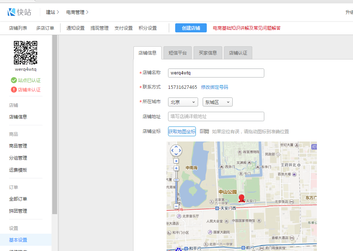This screenshot has width=353, height=251.
Task: Expand the 电商管理 breadcrumb menu
Action: (x=77, y=12)
